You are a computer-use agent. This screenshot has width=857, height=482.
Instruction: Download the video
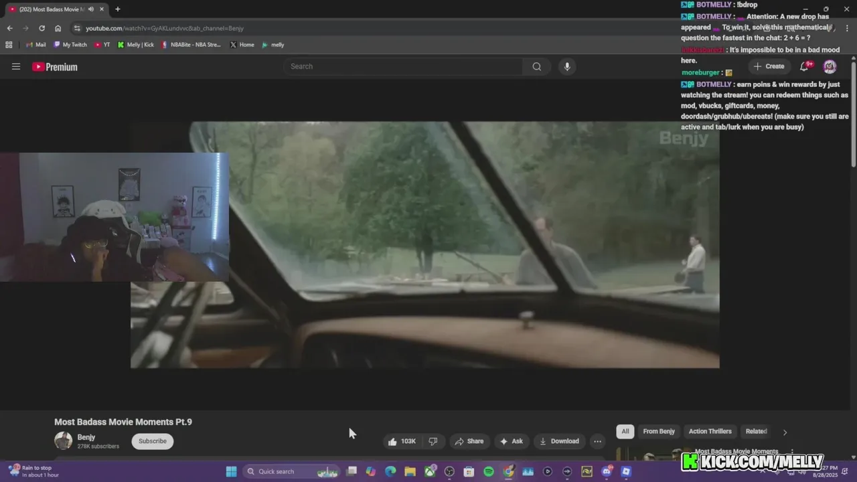click(559, 441)
